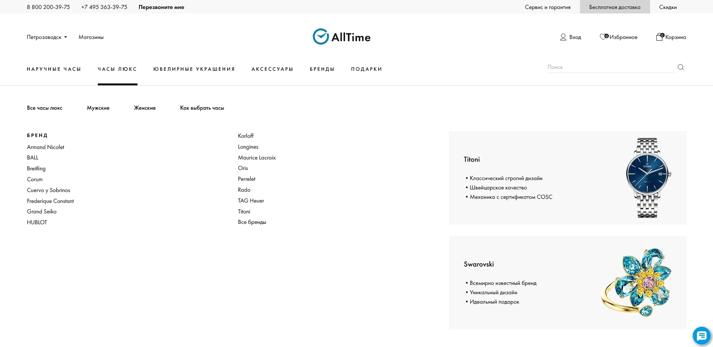The width and height of the screenshot is (713, 347).
Task: Select the Breitling brand link
Action: 36,168
